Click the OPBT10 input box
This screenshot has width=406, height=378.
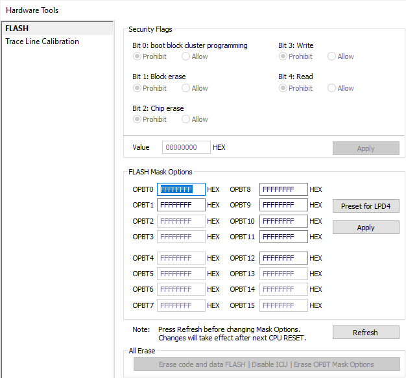click(283, 221)
